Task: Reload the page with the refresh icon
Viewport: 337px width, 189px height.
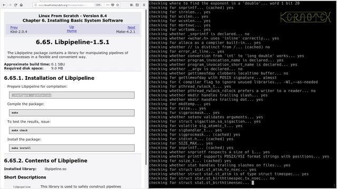Action: [x=15, y=5]
